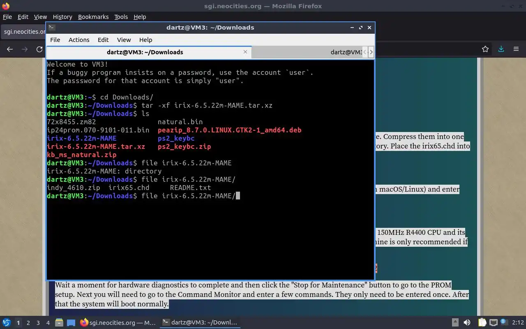This screenshot has height=329, width=526.
Task: Click ps2_keybc.zip in terminal listing
Action: [x=184, y=146]
